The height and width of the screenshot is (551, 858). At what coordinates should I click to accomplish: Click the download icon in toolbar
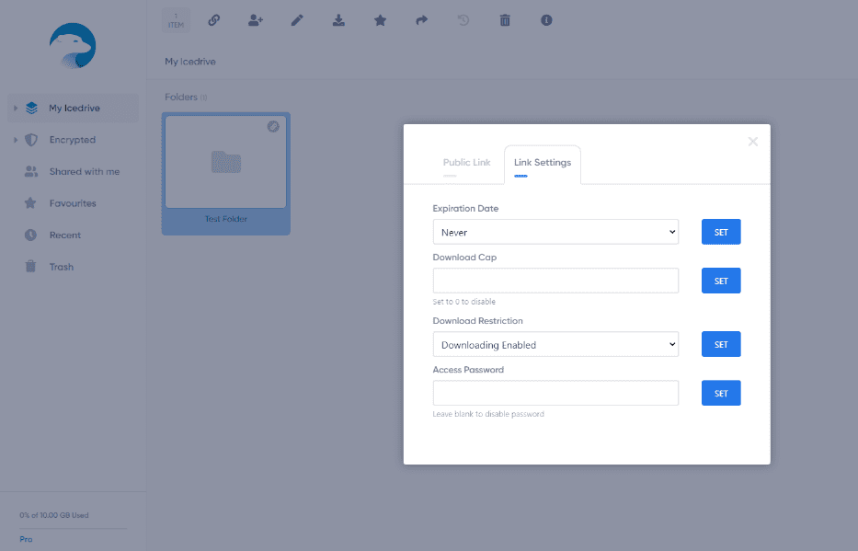point(338,20)
